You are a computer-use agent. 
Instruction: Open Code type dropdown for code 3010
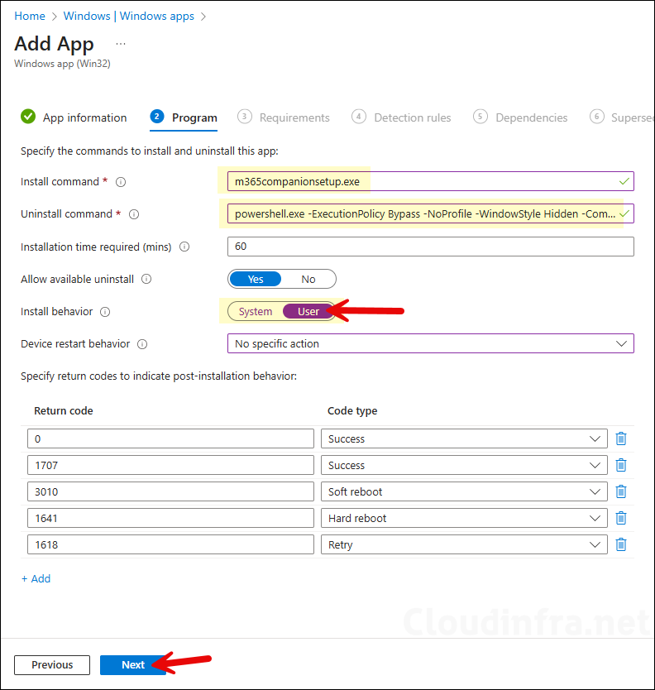464,491
